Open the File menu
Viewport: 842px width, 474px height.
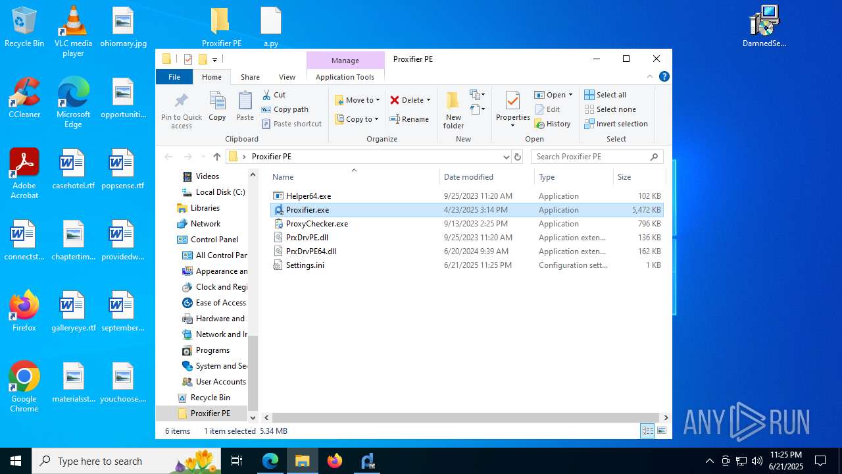click(x=174, y=77)
